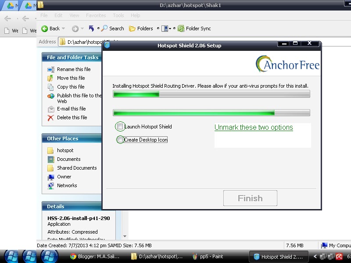Click the Date Created status bar text
Viewport: 351px width, 263px height.
[94, 245]
